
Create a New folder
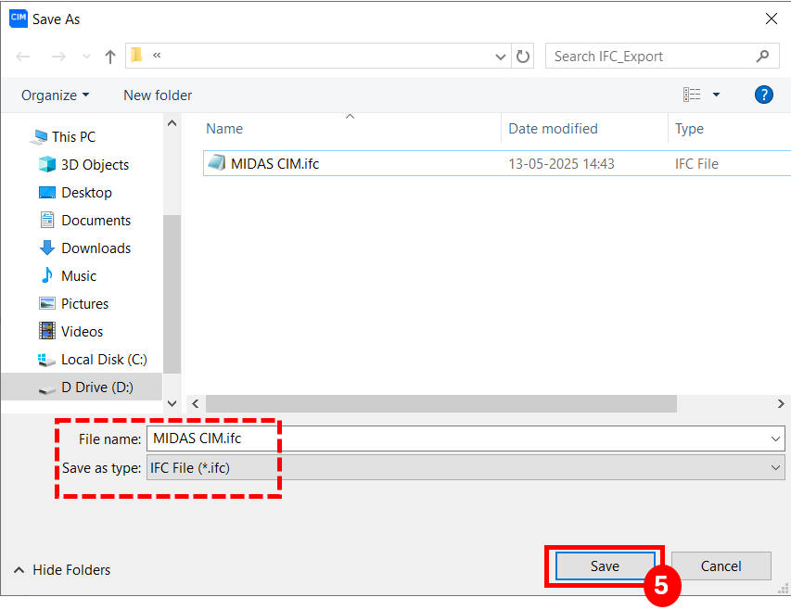click(158, 95)
